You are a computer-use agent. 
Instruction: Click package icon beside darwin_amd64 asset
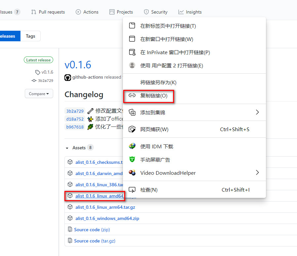click(x=70, y=173)
